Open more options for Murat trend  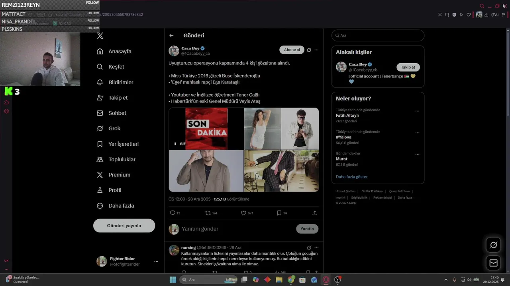tap(417, 155)
